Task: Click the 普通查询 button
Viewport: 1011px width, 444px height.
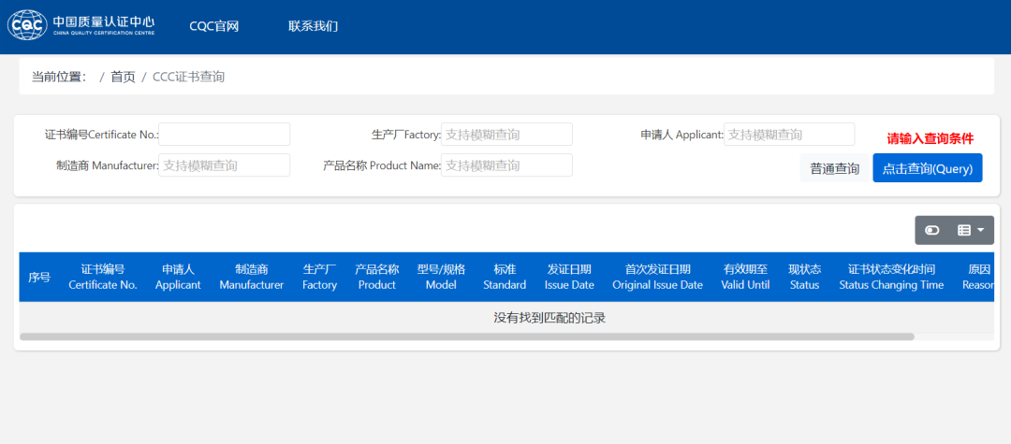Action: coord(834,169)
